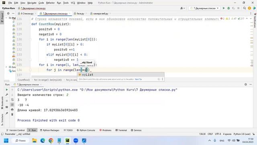Image resolution: width=257 pixels, height=145 pixels.
Task: Rerun the script in the Run panel
Action: click(x=7, y=90)
